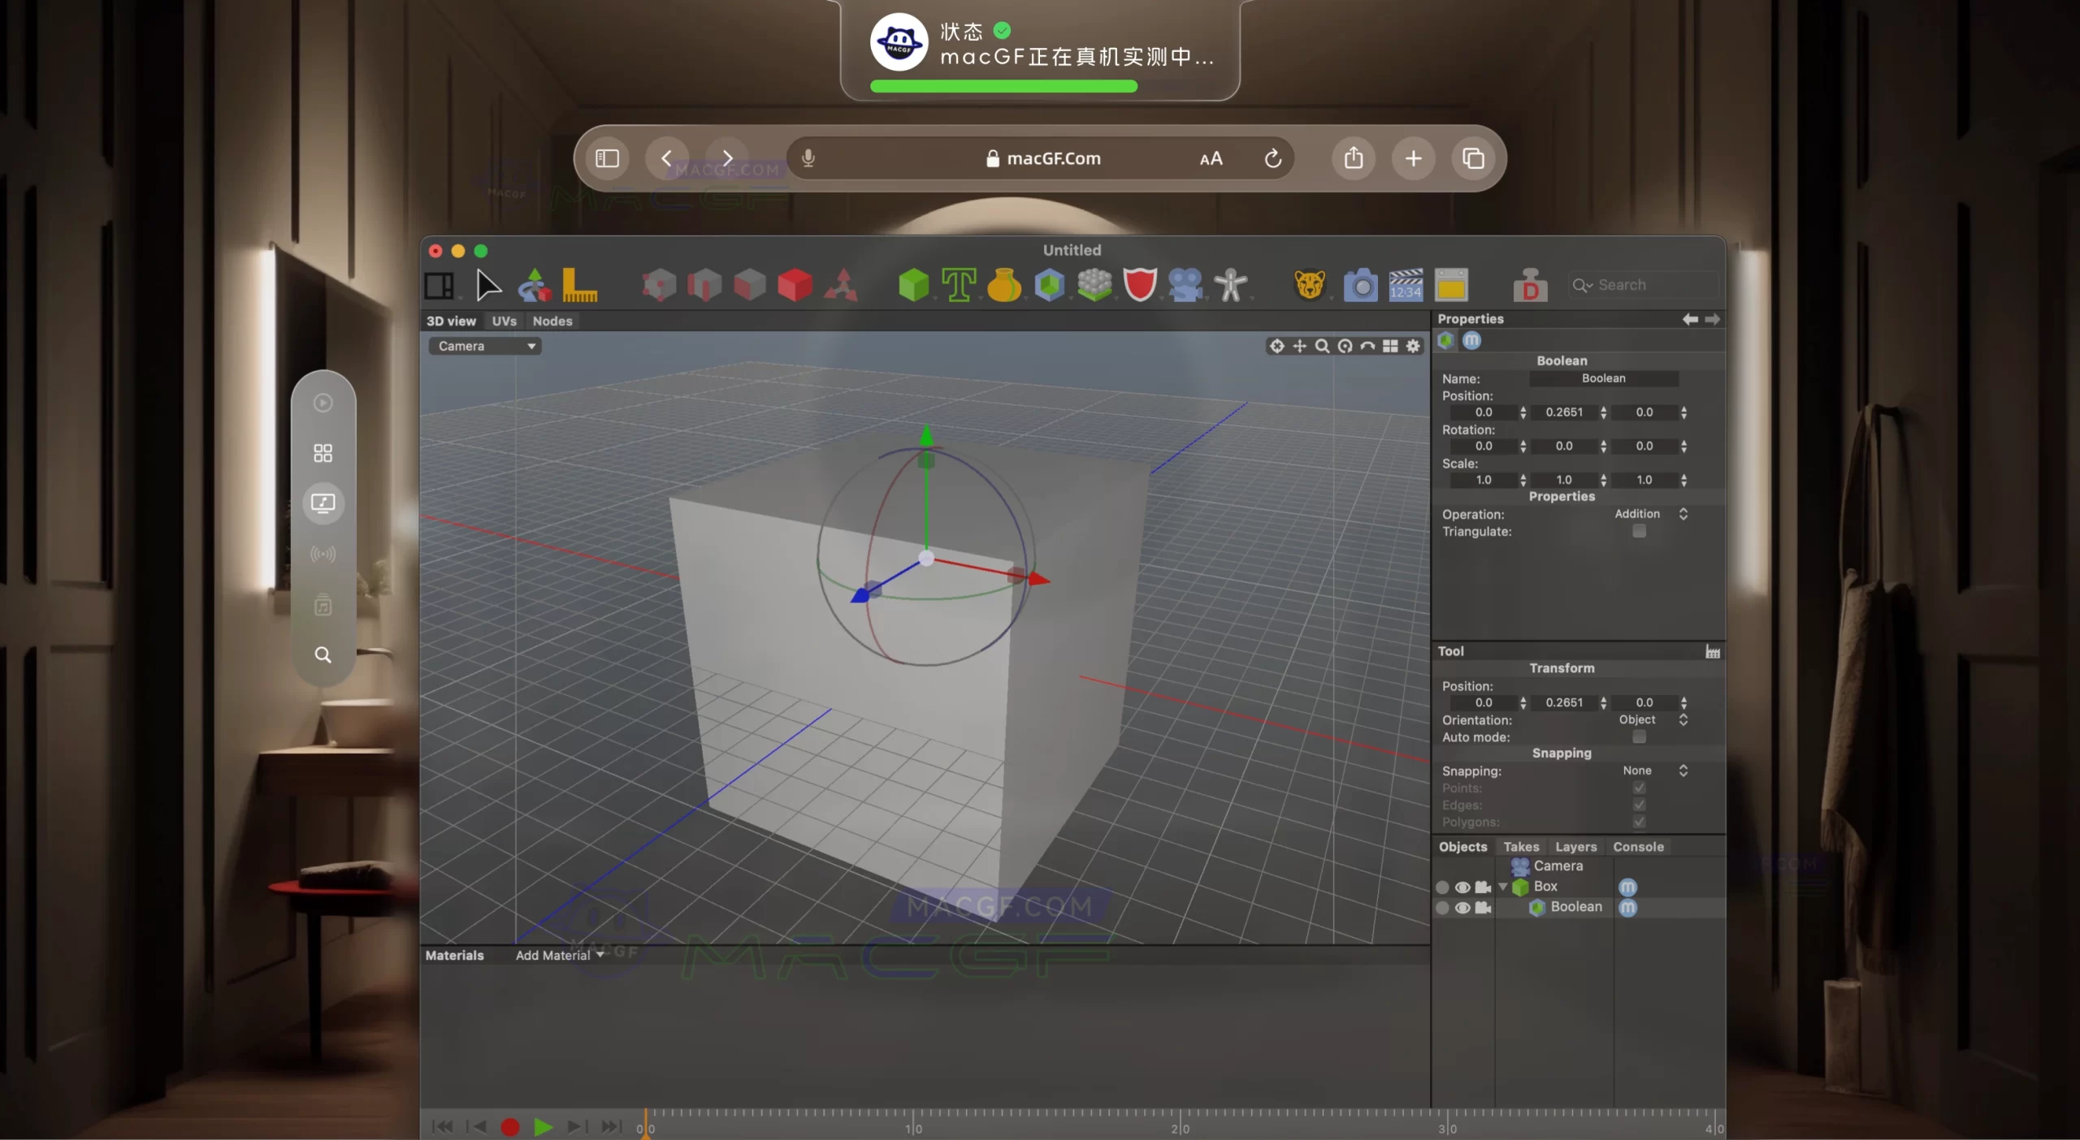Viewport: 2080px width, 1140px height.
Task: Open the render preview camera icon
Action: 1359,284
